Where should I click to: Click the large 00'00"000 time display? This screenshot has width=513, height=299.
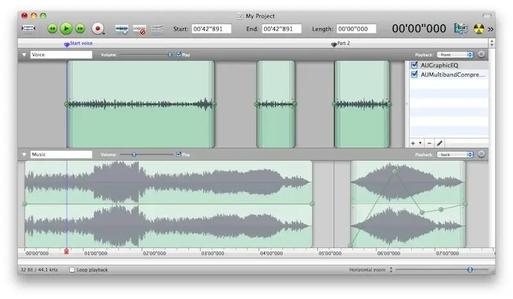[x=419, y=29]
